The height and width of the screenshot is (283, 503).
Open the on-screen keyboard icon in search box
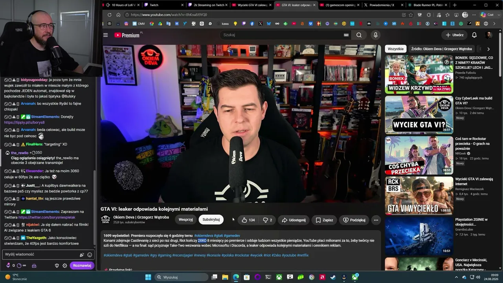pos(346,35)
